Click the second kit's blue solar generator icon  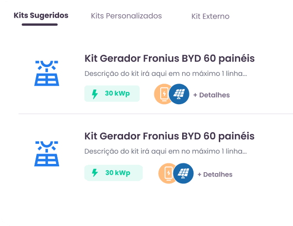click(47, 154)
